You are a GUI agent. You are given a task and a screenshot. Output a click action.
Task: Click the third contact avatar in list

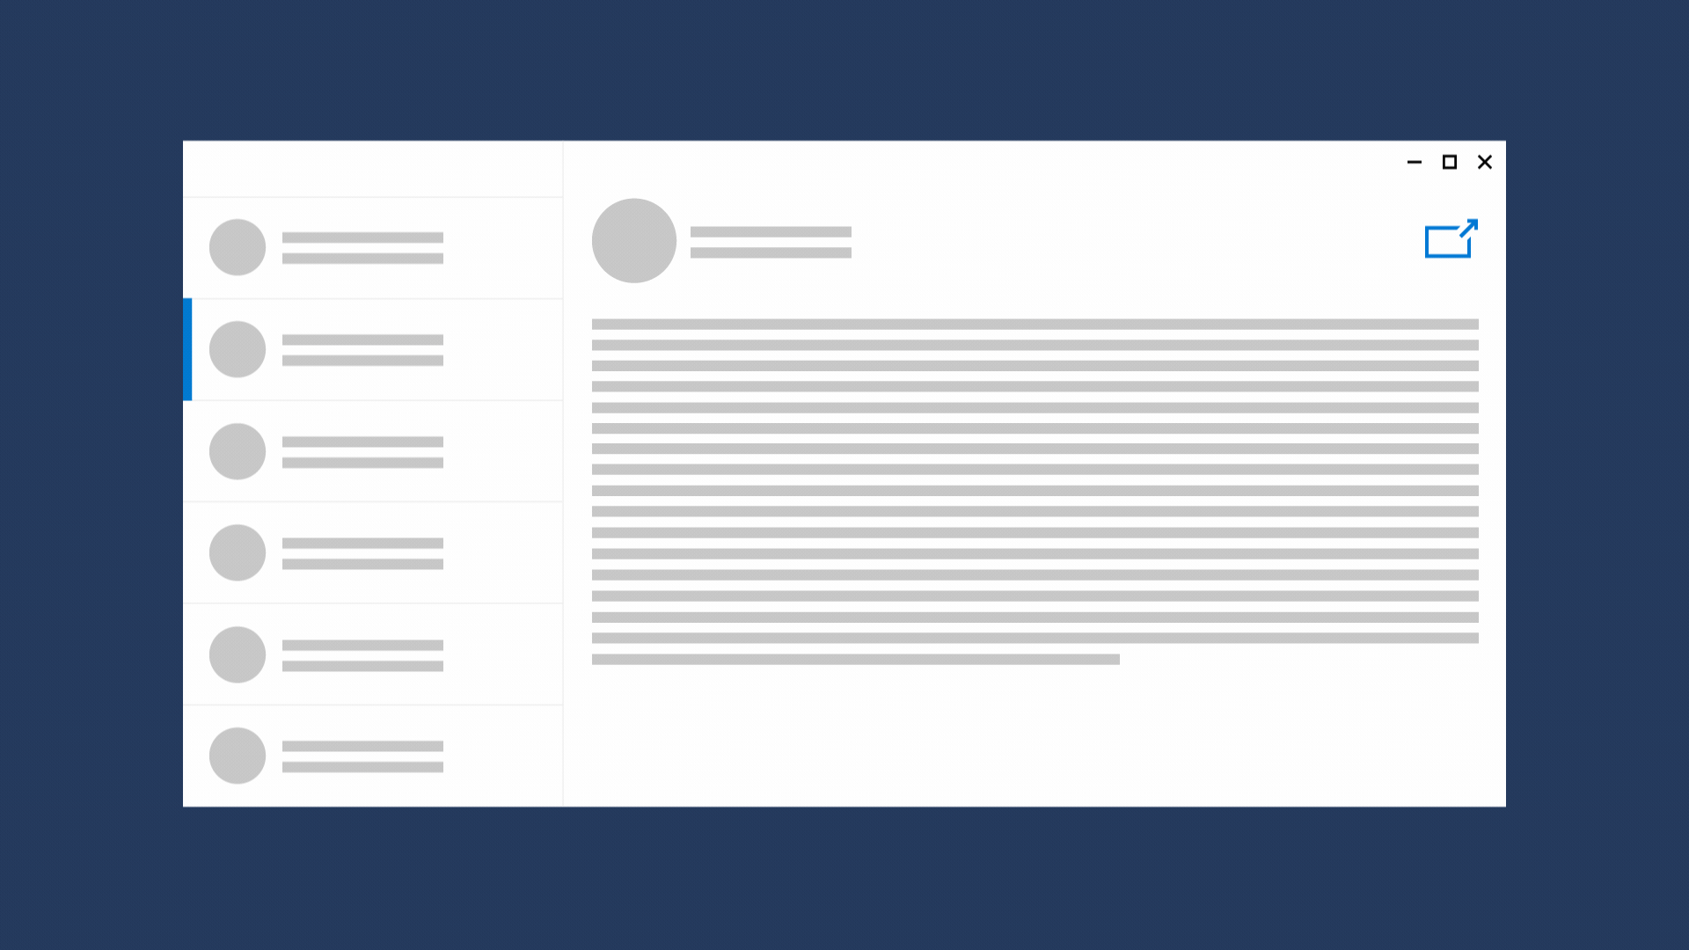coord(237,450)
